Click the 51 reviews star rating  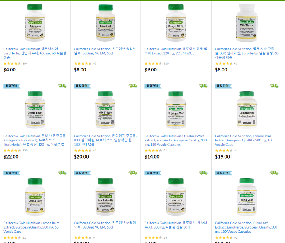(x=155, y=150)
